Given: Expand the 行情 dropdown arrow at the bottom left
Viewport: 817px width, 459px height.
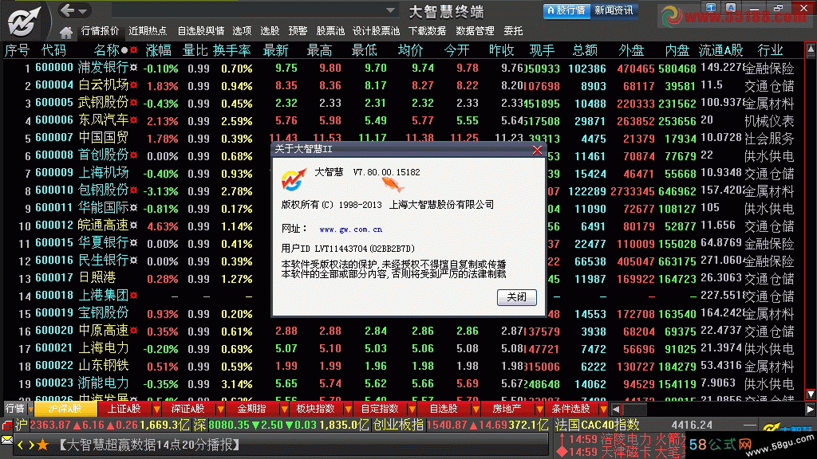Looking at the screenshot, I should coord(30,410).
